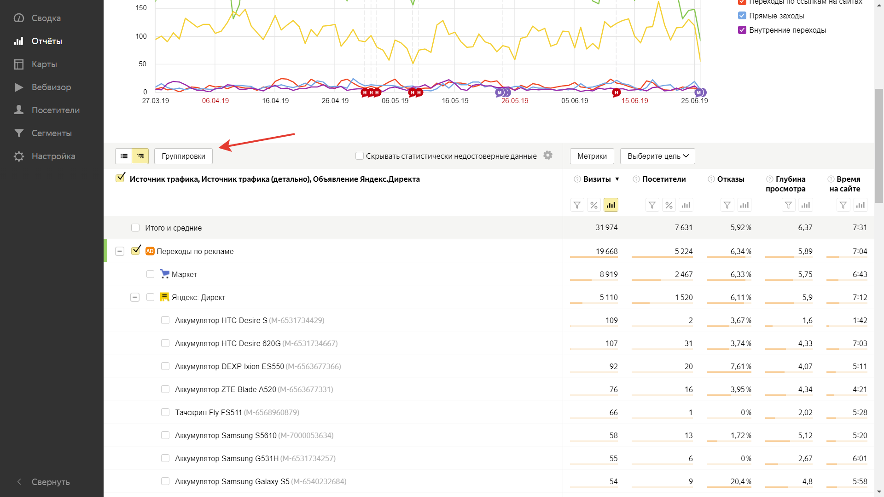Viewport: 884px width, 497px height.
Task: Open Выберите цель dropdown
Action: (x=657, y=156)
